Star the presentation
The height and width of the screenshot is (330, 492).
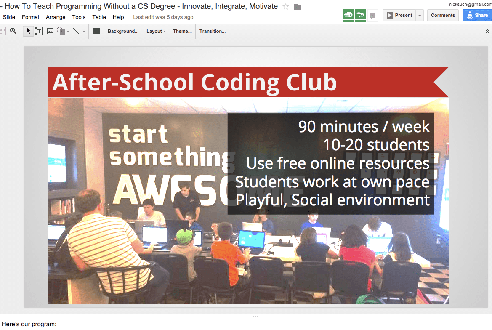coord(285,7)
